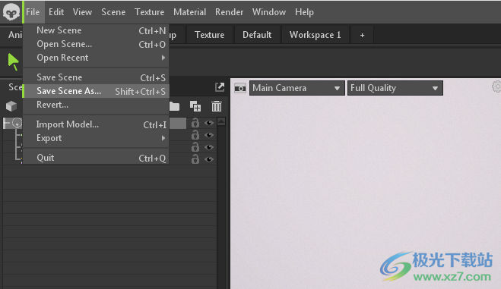Switch to the Texture workspace tab
The image size is (501, 289).
pyautogui.click(x=209, y=35)
